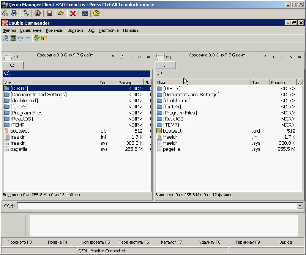The height and width of the screenshot is (255, 306).
Task: Select the [ReactOS] folder in left panel
Action: [22, 119]
